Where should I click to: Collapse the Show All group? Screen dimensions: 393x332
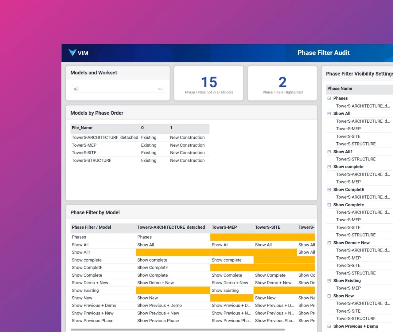tap(329, 113)
